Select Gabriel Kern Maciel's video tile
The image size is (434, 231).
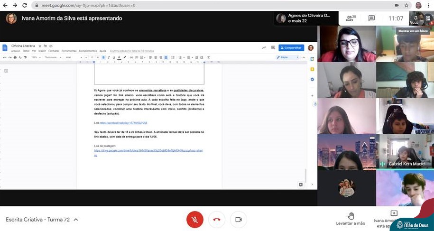(405, 152)
